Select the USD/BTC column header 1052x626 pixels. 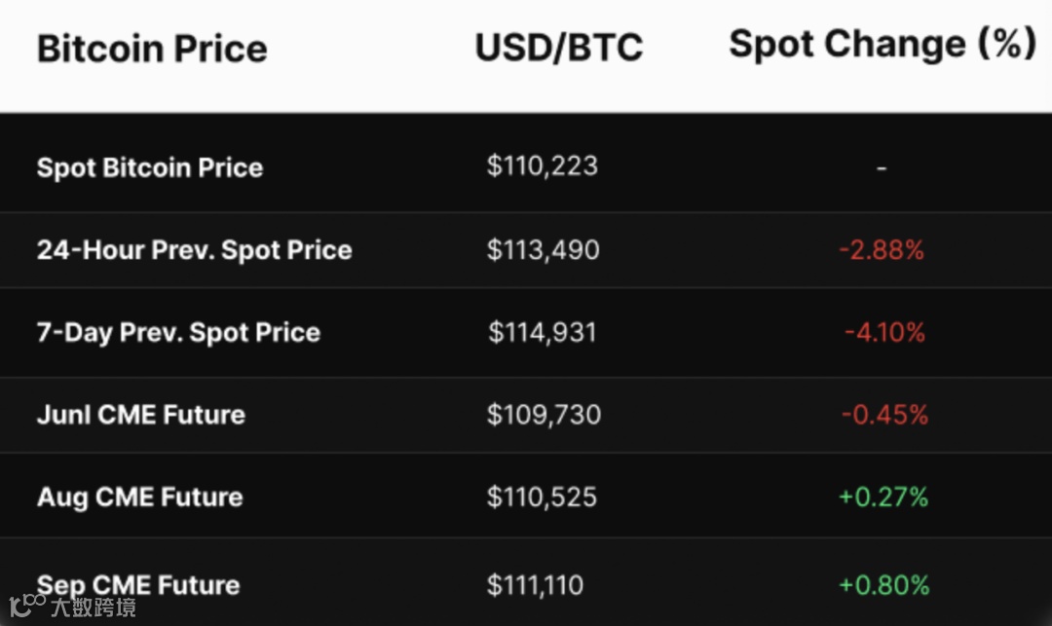coord(559,48)
